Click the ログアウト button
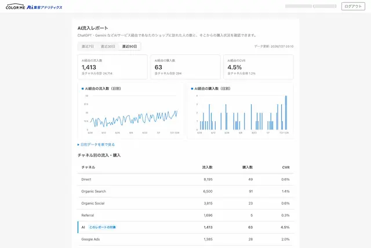The image size is (371, 248). click(x=353, y=6)
